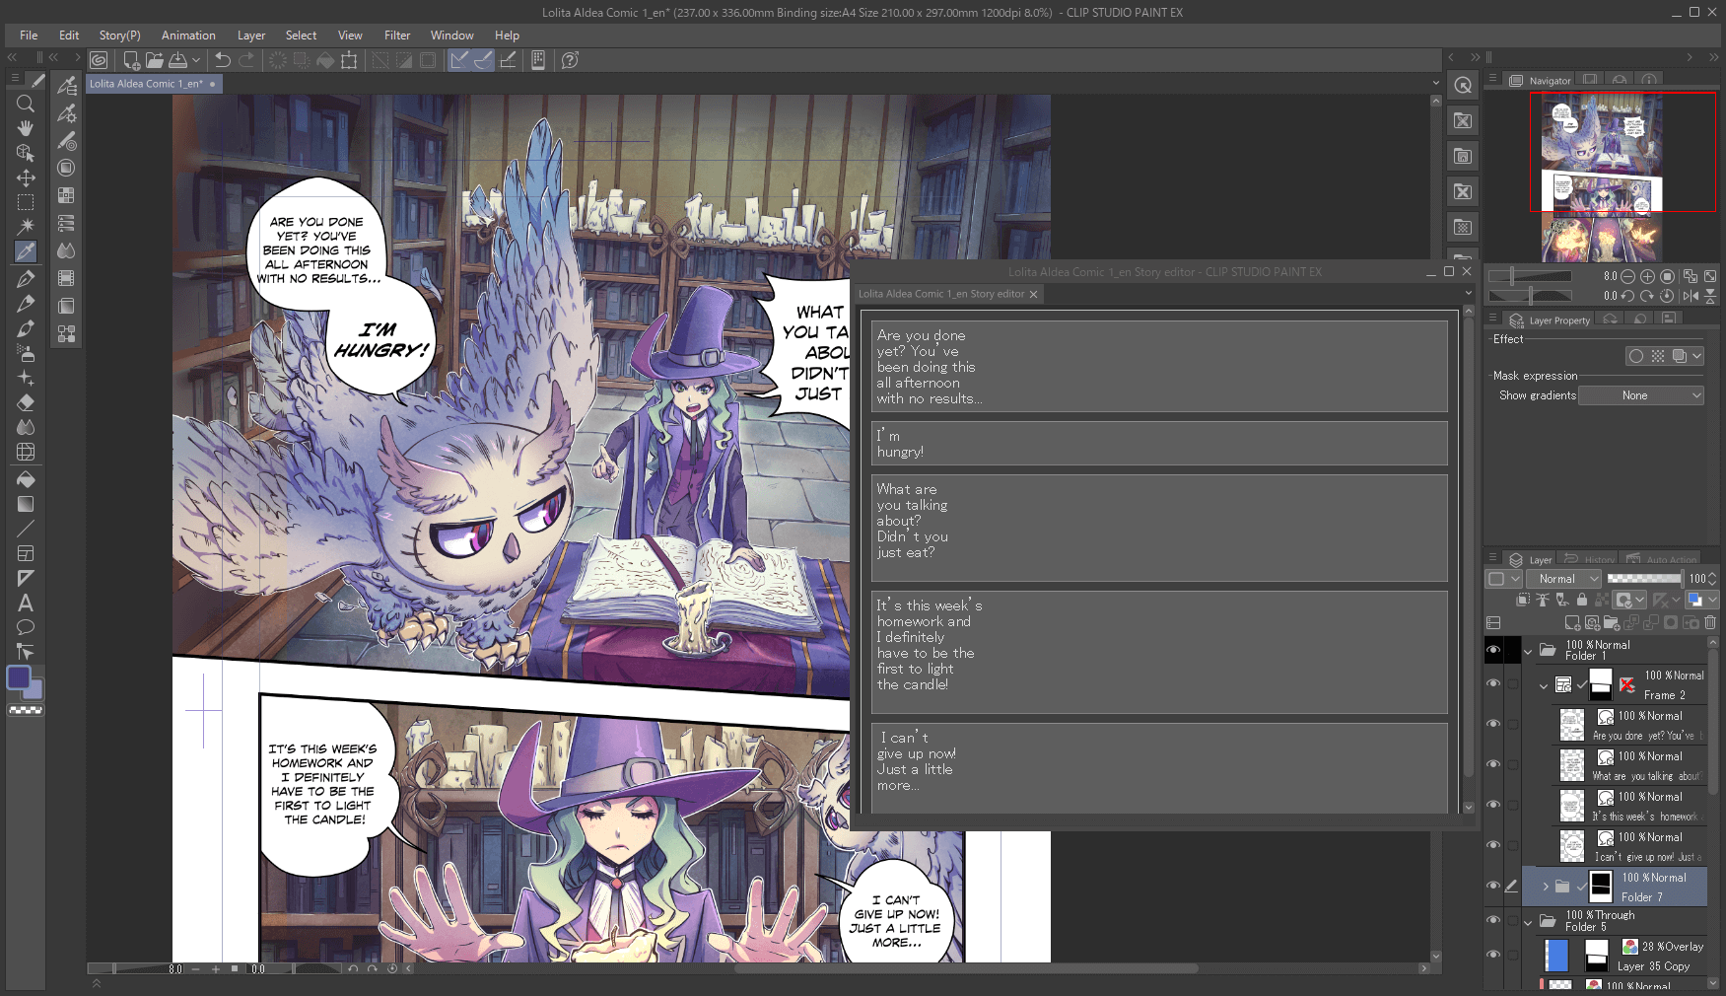Pick the Auto select magic wand tool
1726x996 pixels.
point(26,227)
